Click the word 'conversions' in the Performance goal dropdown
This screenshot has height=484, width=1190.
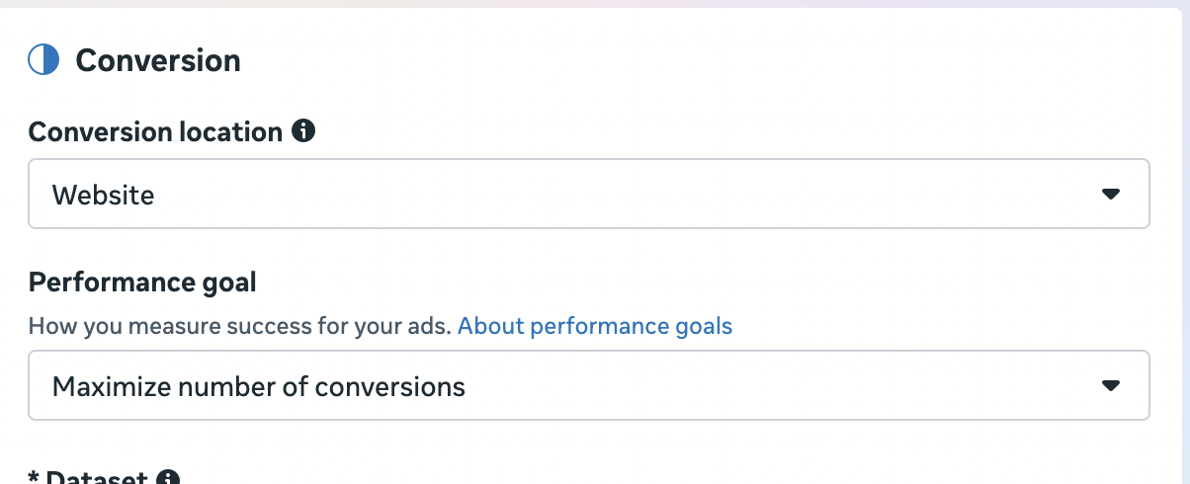point(390,386)
